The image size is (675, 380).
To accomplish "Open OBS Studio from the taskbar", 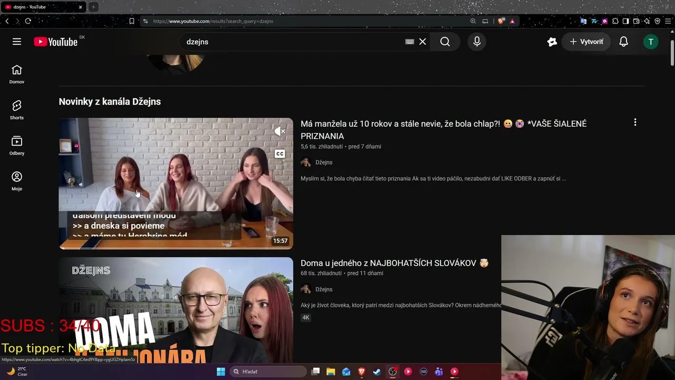I will pyautogui.click(x=392, y=372).
